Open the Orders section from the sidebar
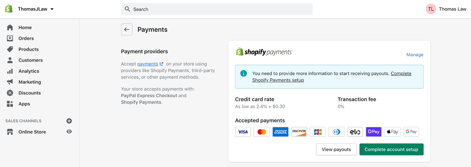The height and width of the screenshot is (167, 471). [x=10, y=38]
